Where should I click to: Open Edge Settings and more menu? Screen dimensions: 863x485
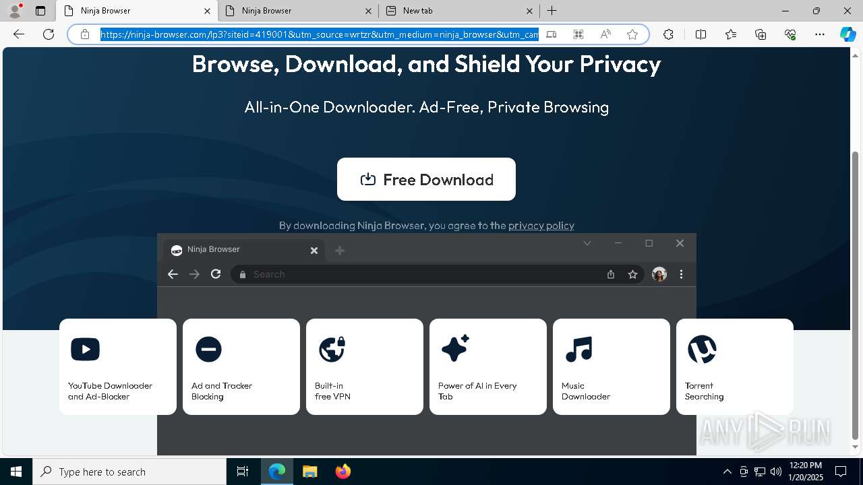[x=820, y=34]
